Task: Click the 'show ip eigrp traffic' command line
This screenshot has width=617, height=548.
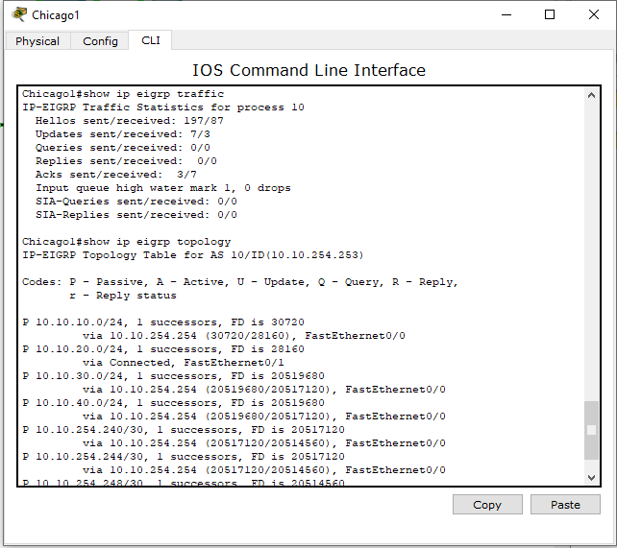Action: click(x=123, y=94)
